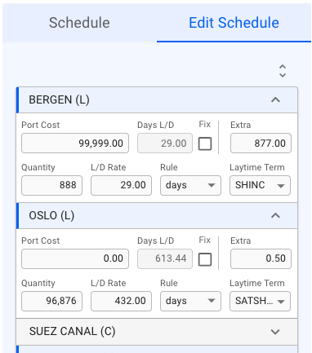Collapse the OSLO (L) section chevron
This screenshot has width=312, height=353.
pyautogui.click(x=275, y=215)
